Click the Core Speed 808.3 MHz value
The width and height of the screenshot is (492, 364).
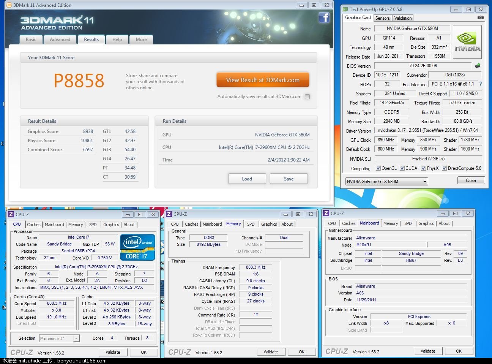point(57,304)
